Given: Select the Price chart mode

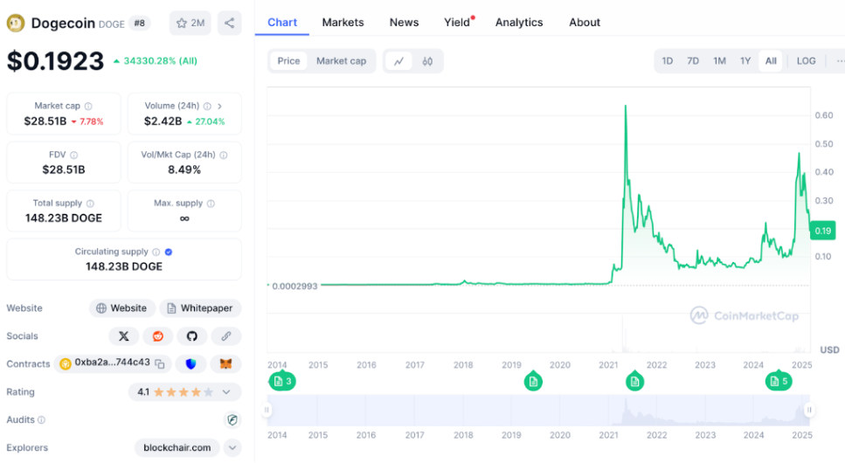Looking at the screenshot, I should point(288,61).
